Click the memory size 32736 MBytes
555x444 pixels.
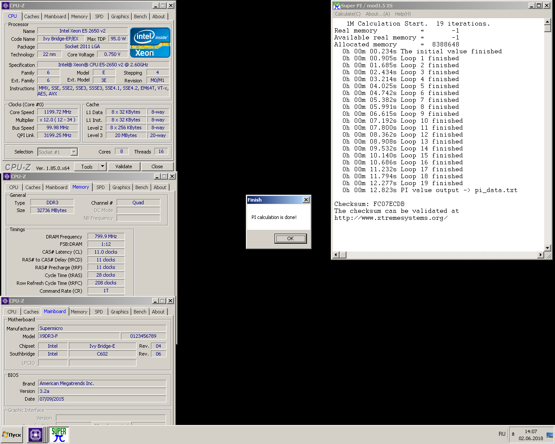point(52,210)
